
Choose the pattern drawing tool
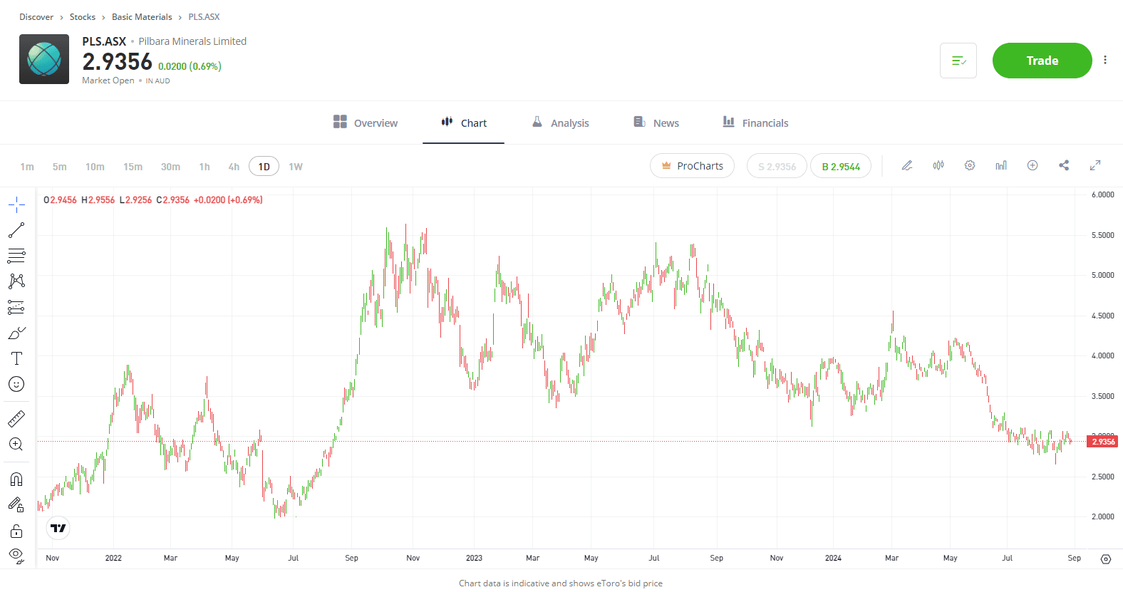coord(16,281)
